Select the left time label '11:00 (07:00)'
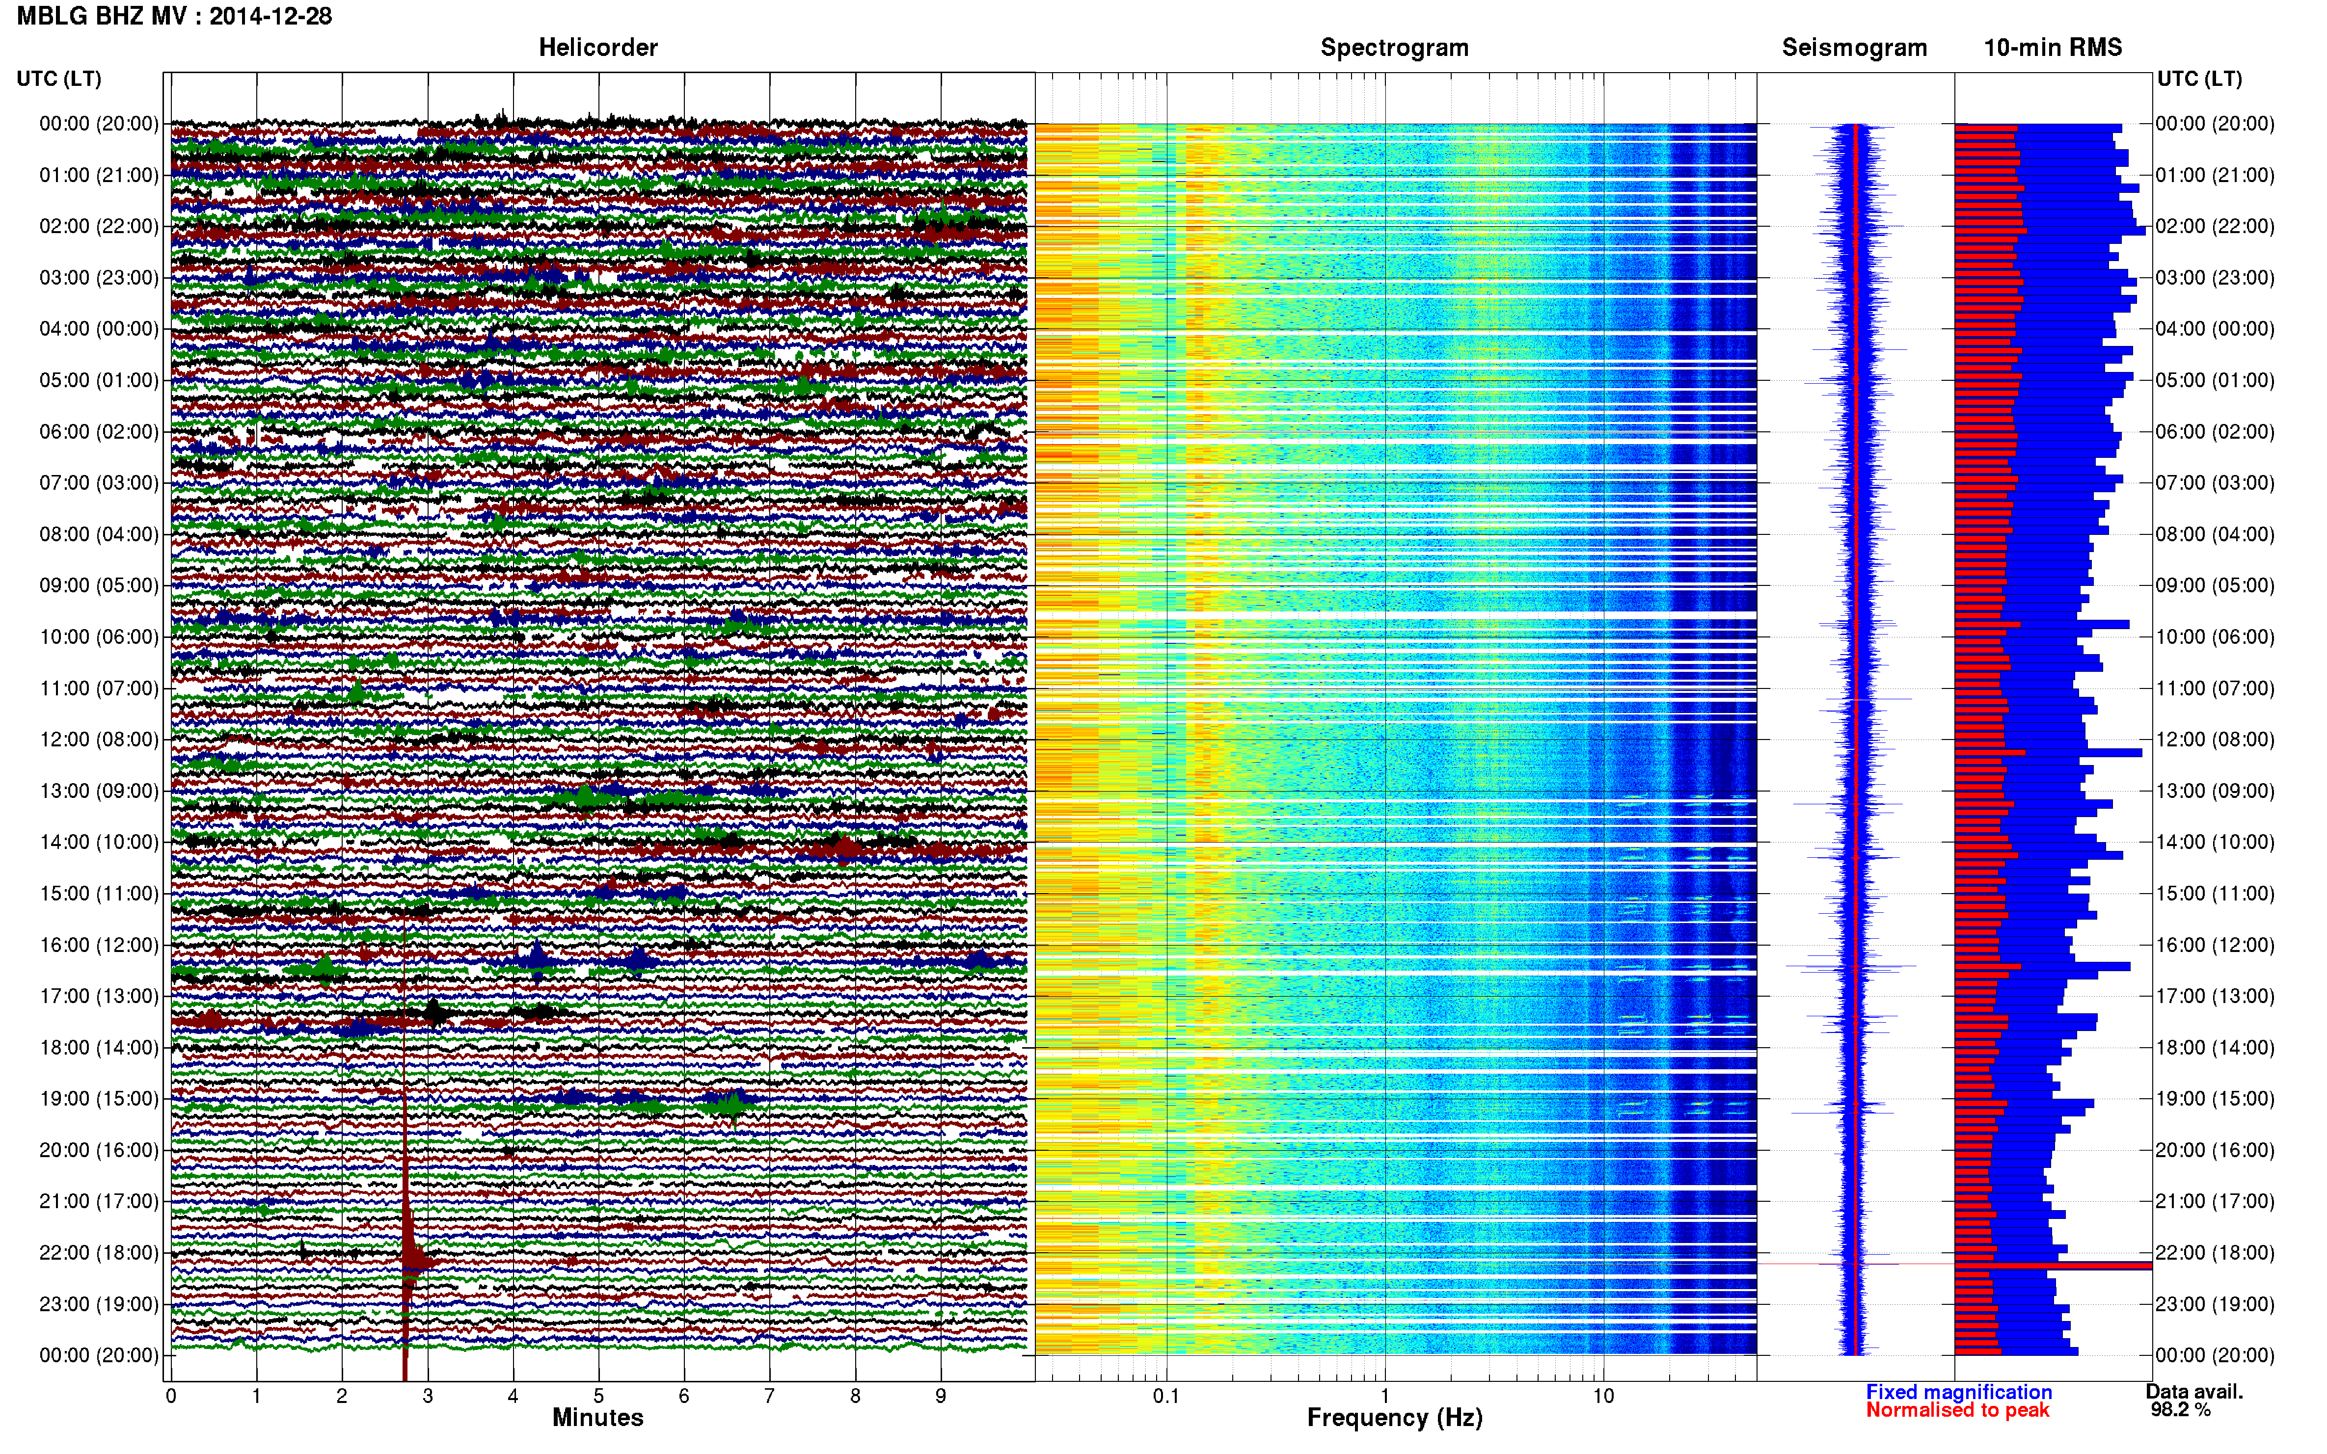The height and width of the screenshot is (1454, 2327). coord(99,688)
